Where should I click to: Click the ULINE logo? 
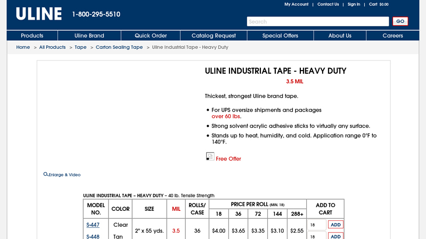pyautogui.click(x=39, y=14)
